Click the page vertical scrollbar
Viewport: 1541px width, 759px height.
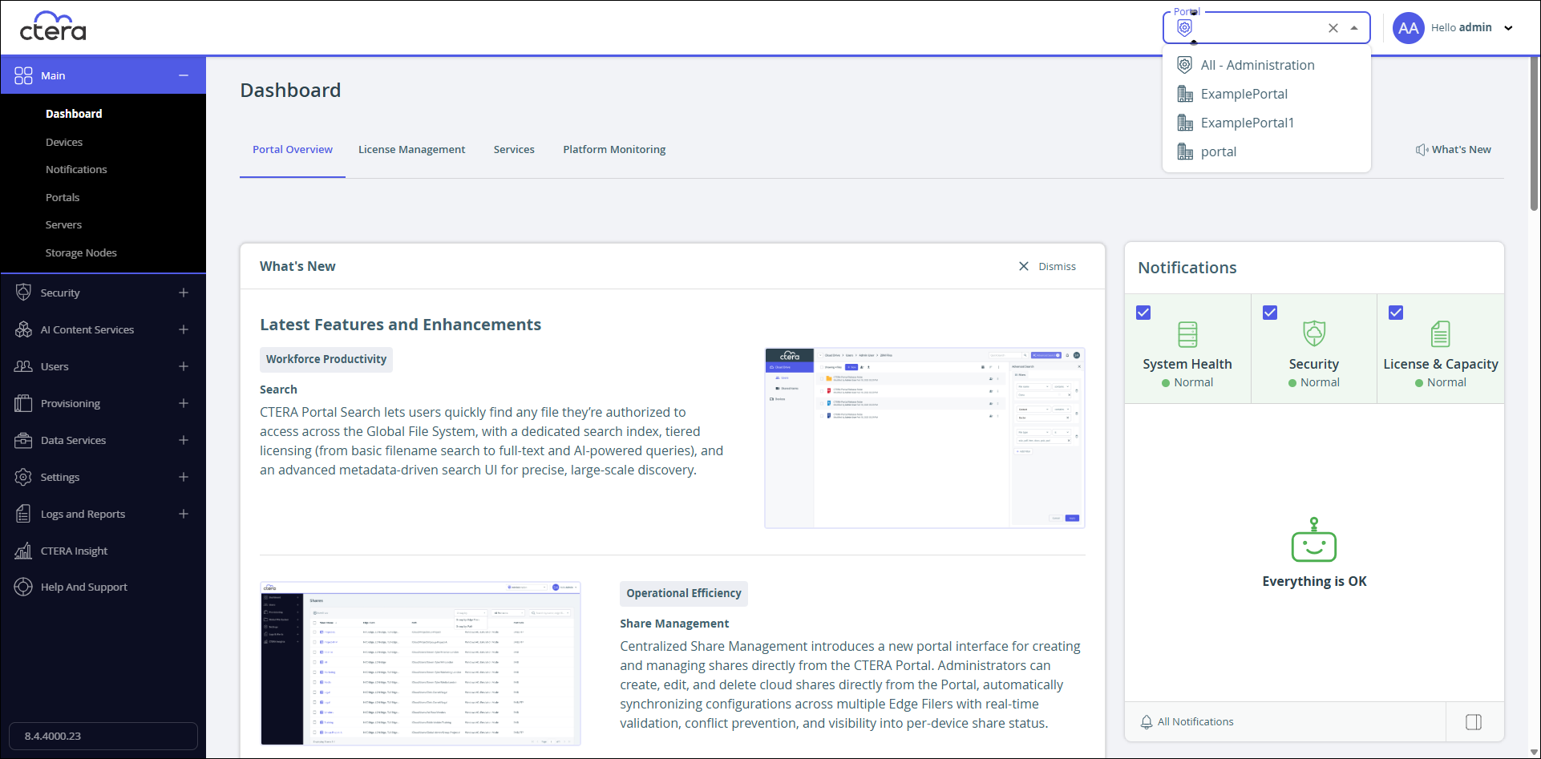pos(1535,132)
